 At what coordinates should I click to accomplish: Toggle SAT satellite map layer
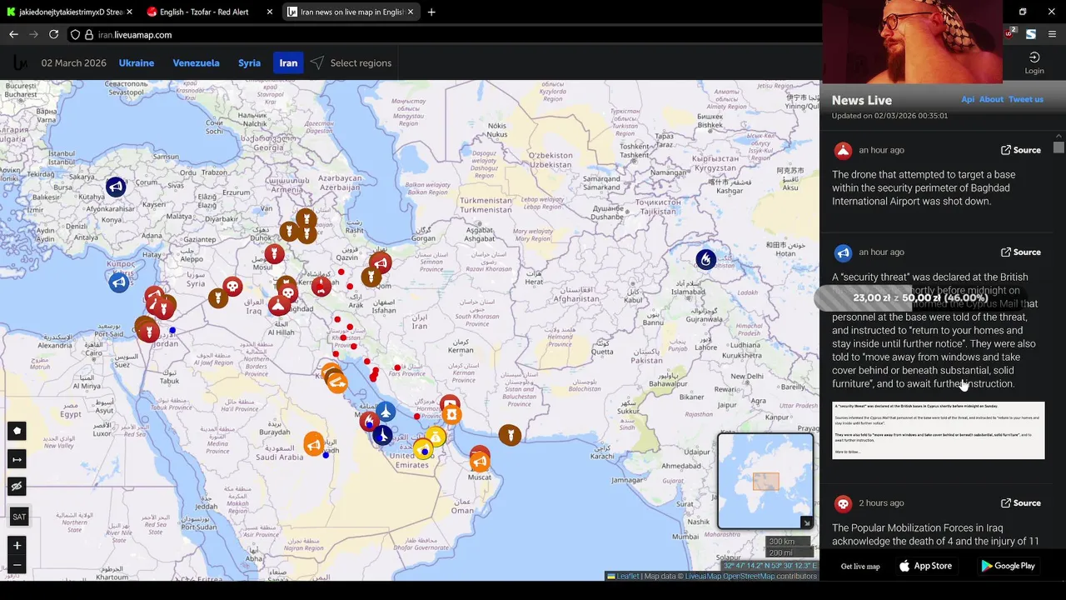tap(19, 517)
